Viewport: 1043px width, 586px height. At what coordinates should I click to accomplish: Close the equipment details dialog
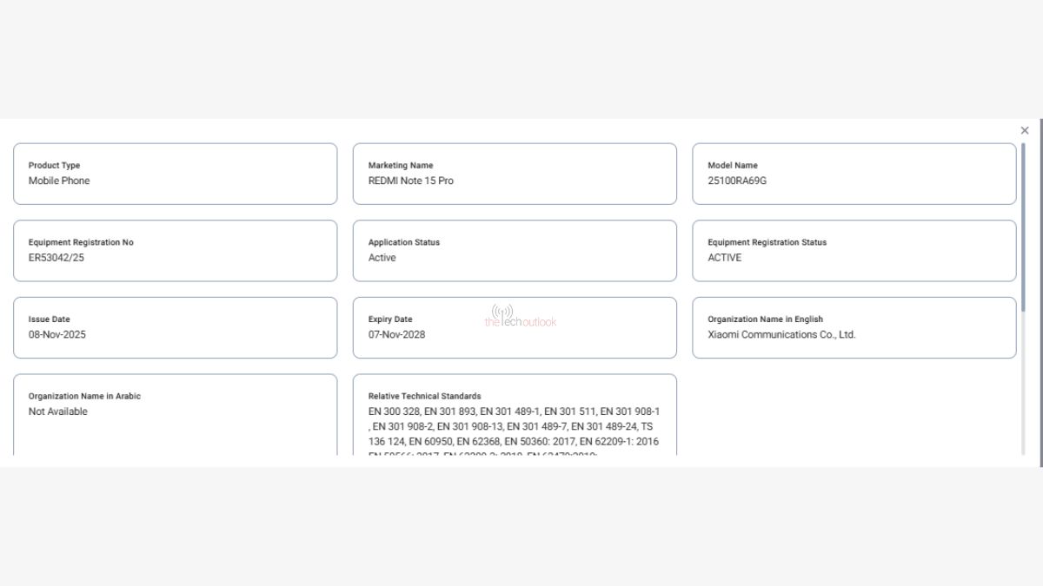tap(1025, 130)
